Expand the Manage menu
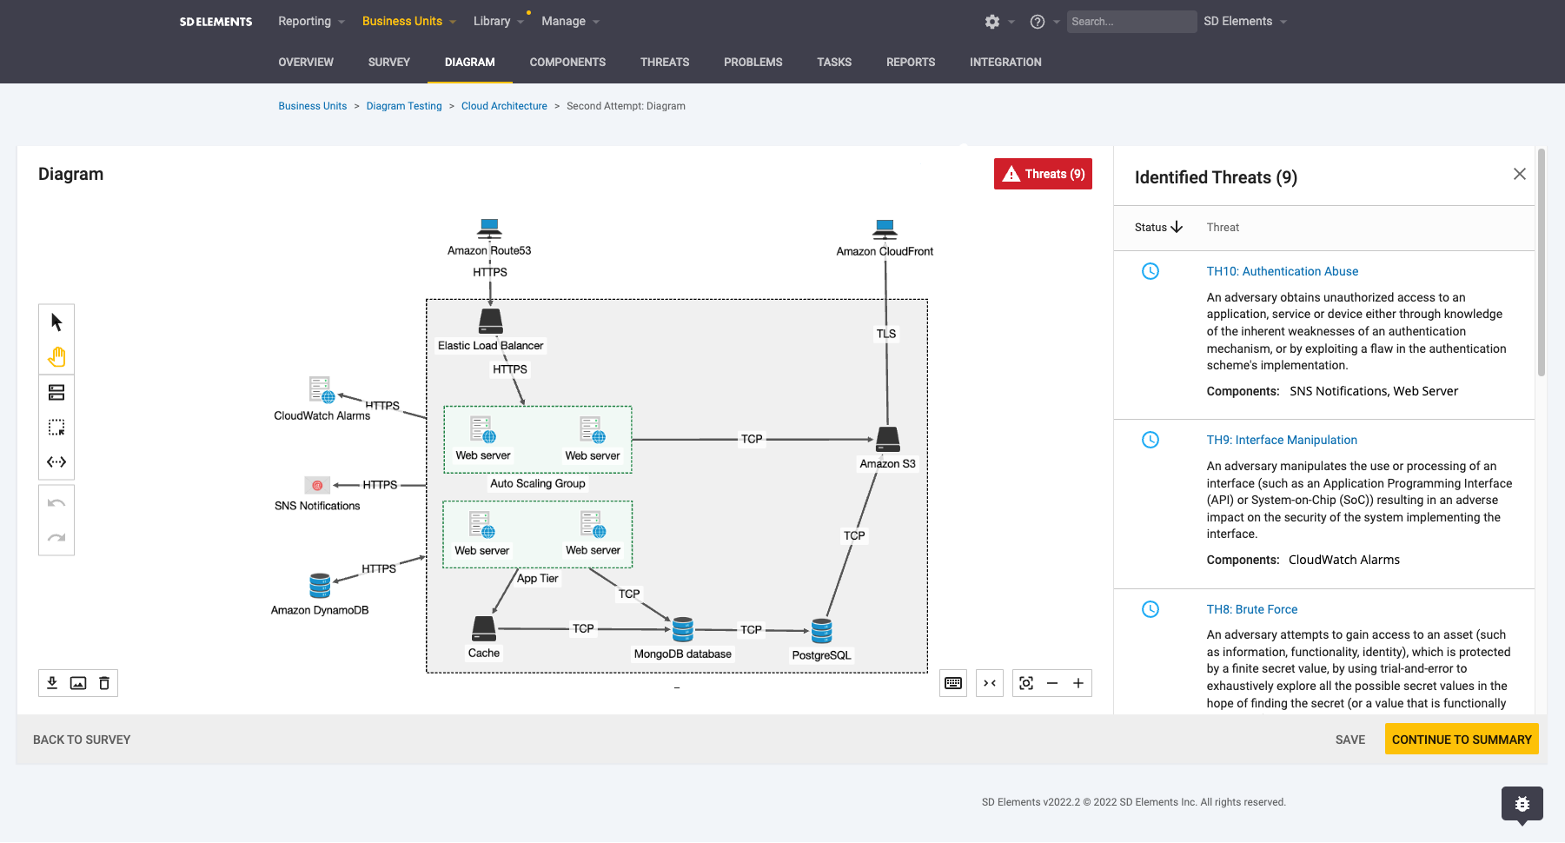 pyautogui.click(x=568, y=21)
